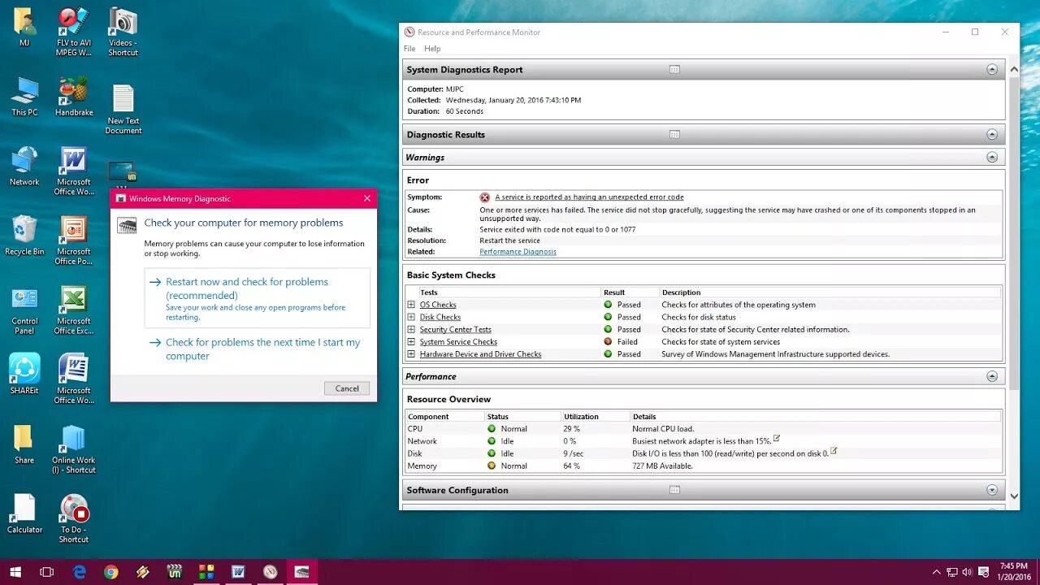Open Microsoft Edge from the taskbar

[x=79, y=572]
